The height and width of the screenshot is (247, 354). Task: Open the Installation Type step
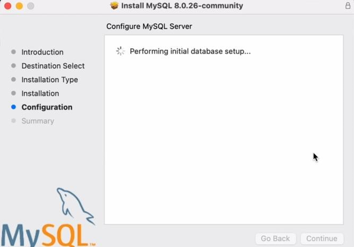[x=49, y=80]
